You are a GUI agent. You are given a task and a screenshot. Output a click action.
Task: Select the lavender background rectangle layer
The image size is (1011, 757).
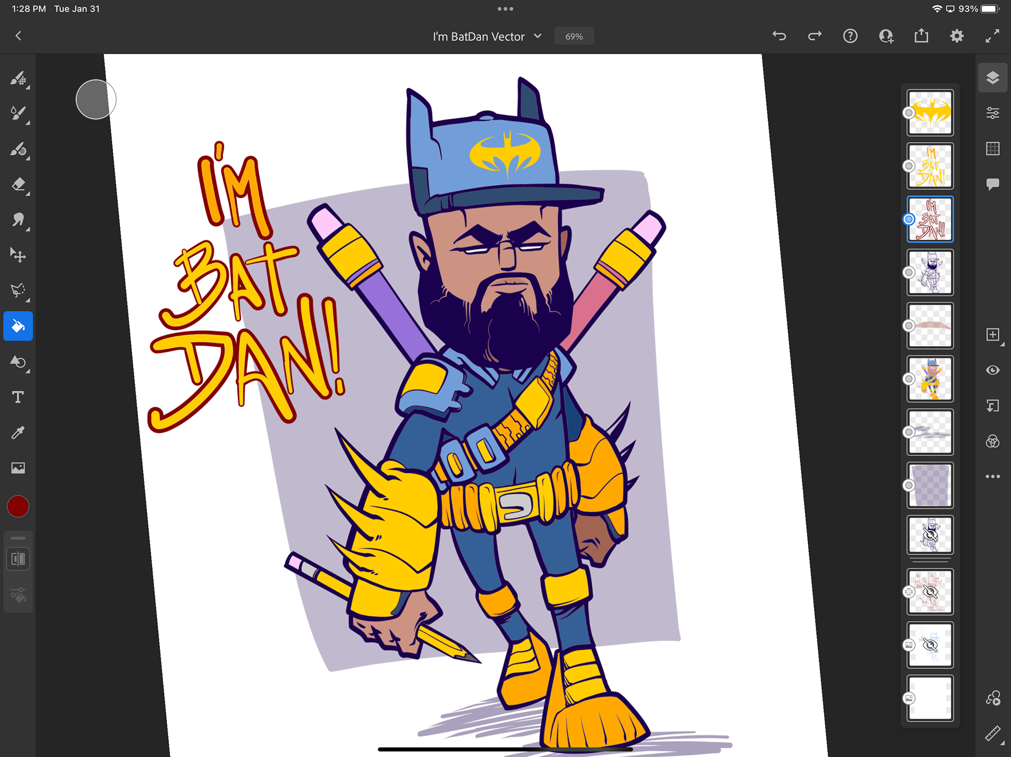(930, 486)
